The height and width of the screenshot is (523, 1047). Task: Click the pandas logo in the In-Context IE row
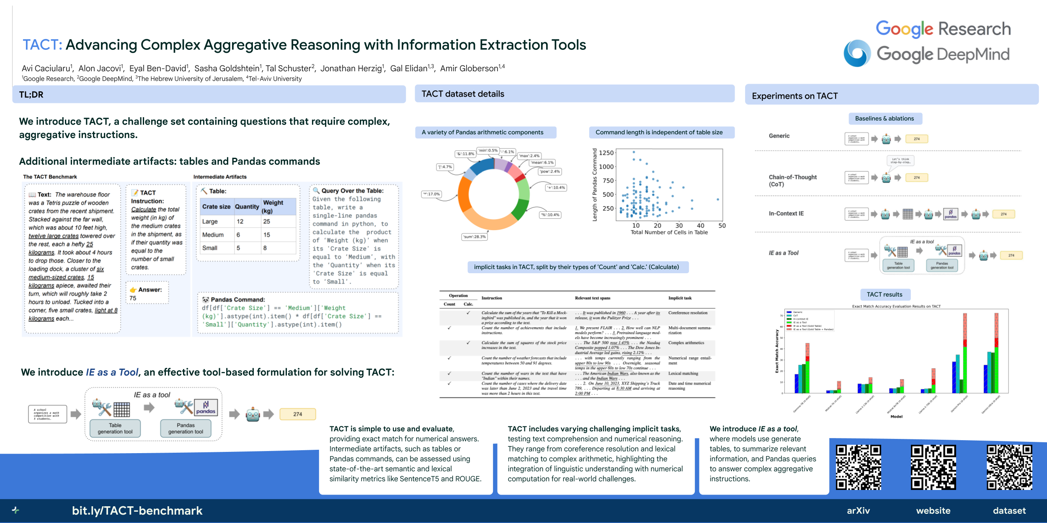click(950, 214)
